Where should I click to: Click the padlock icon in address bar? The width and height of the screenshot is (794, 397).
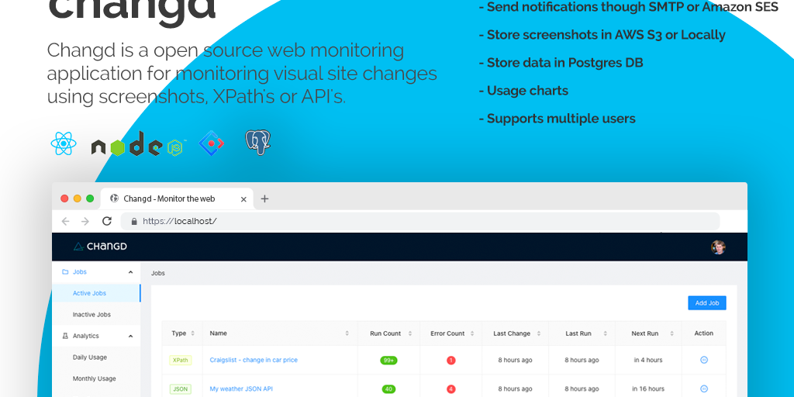pyautogui.click(x=134, y=221)
